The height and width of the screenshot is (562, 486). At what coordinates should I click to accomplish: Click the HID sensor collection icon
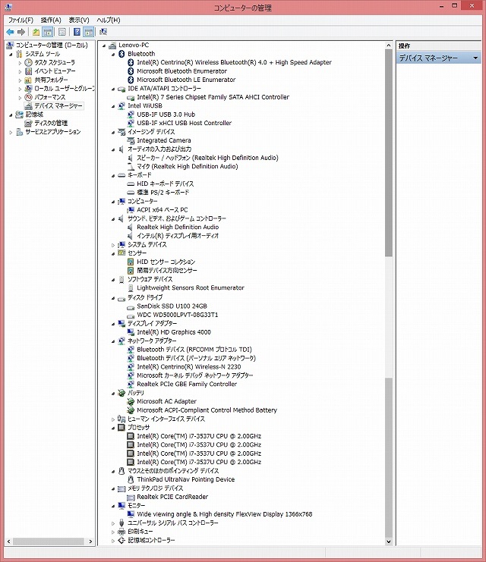point(131,262)
